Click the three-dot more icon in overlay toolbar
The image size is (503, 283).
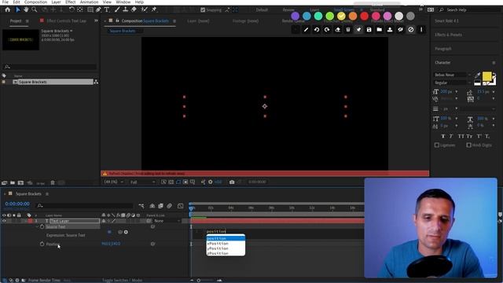point(421,30)
